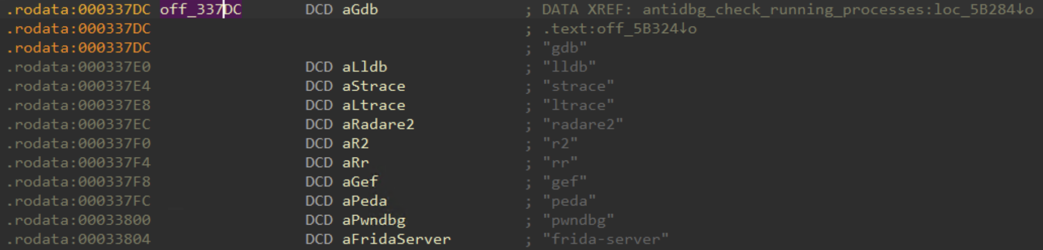Select the aPwndbg operand

[x=374, y=220]
